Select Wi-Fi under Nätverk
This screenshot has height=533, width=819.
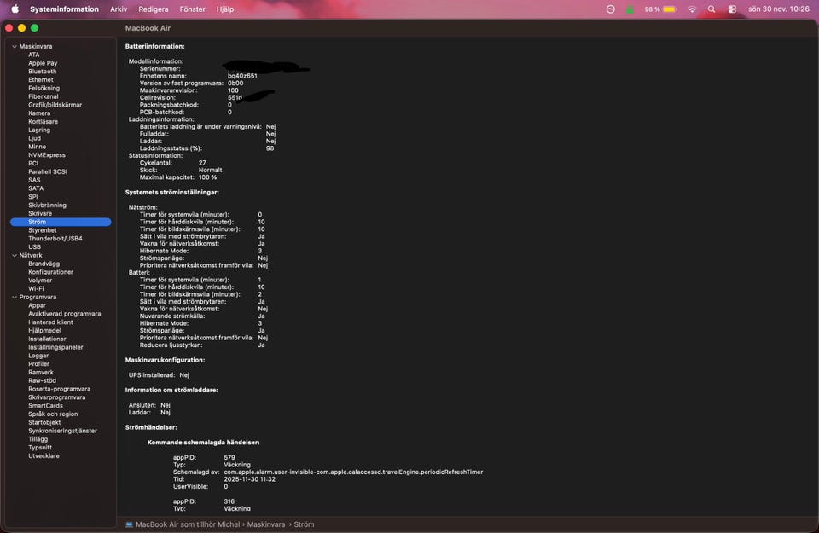pyautogui.click(x=36, y=289)
